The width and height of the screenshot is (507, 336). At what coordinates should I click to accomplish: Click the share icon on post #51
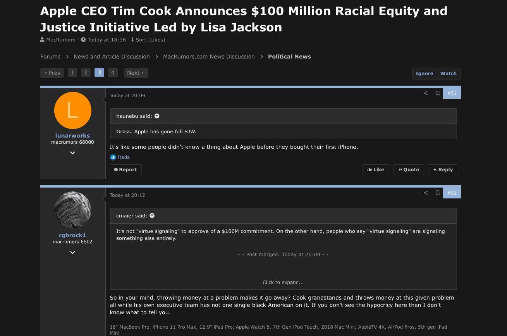(426, 93)
